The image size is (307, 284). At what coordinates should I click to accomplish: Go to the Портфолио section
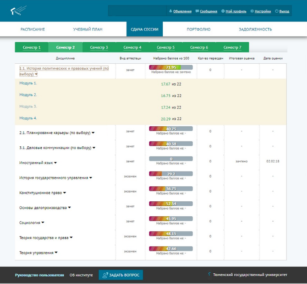coord(198,29)
